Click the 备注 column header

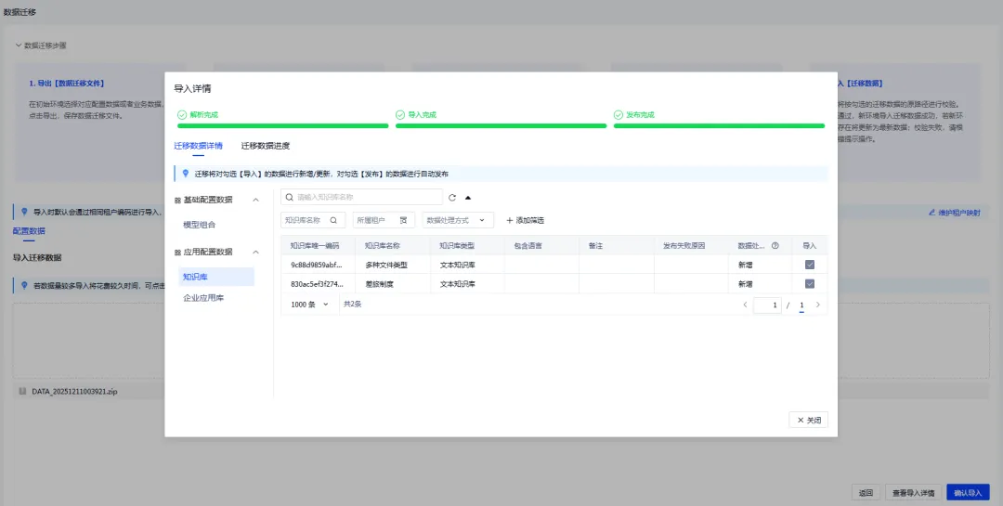pyautogui.click(x=617, y=246)
